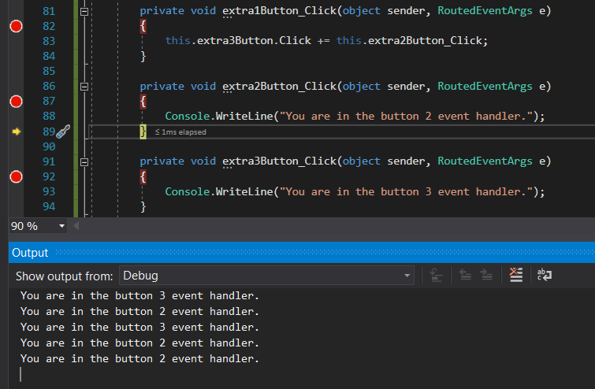Click the editor horizontal scroll left arrow
The image size is (595, 389).
(76, 226)
